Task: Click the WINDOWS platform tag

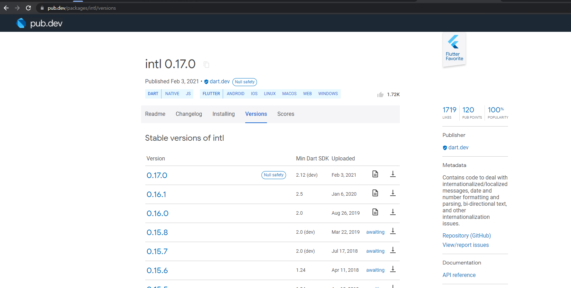Action: (x=328, y=94)
